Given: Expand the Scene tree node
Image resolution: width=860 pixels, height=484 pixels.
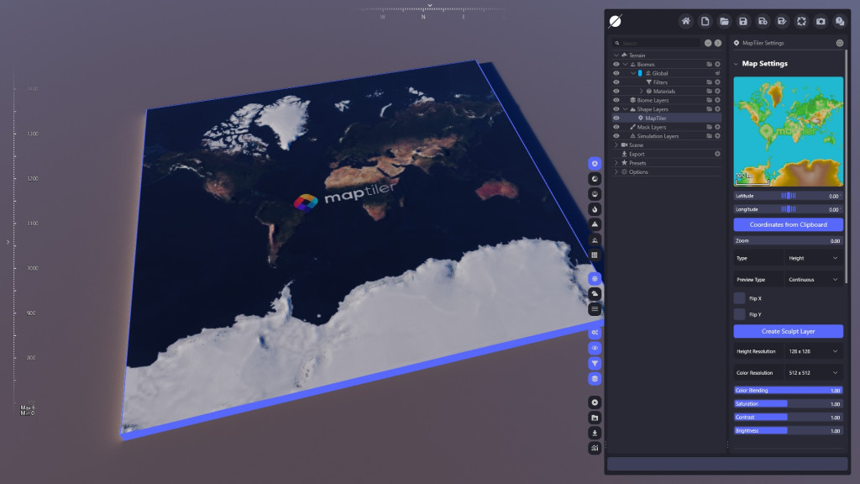Looking at the screenshot, I should pos(616,145).
